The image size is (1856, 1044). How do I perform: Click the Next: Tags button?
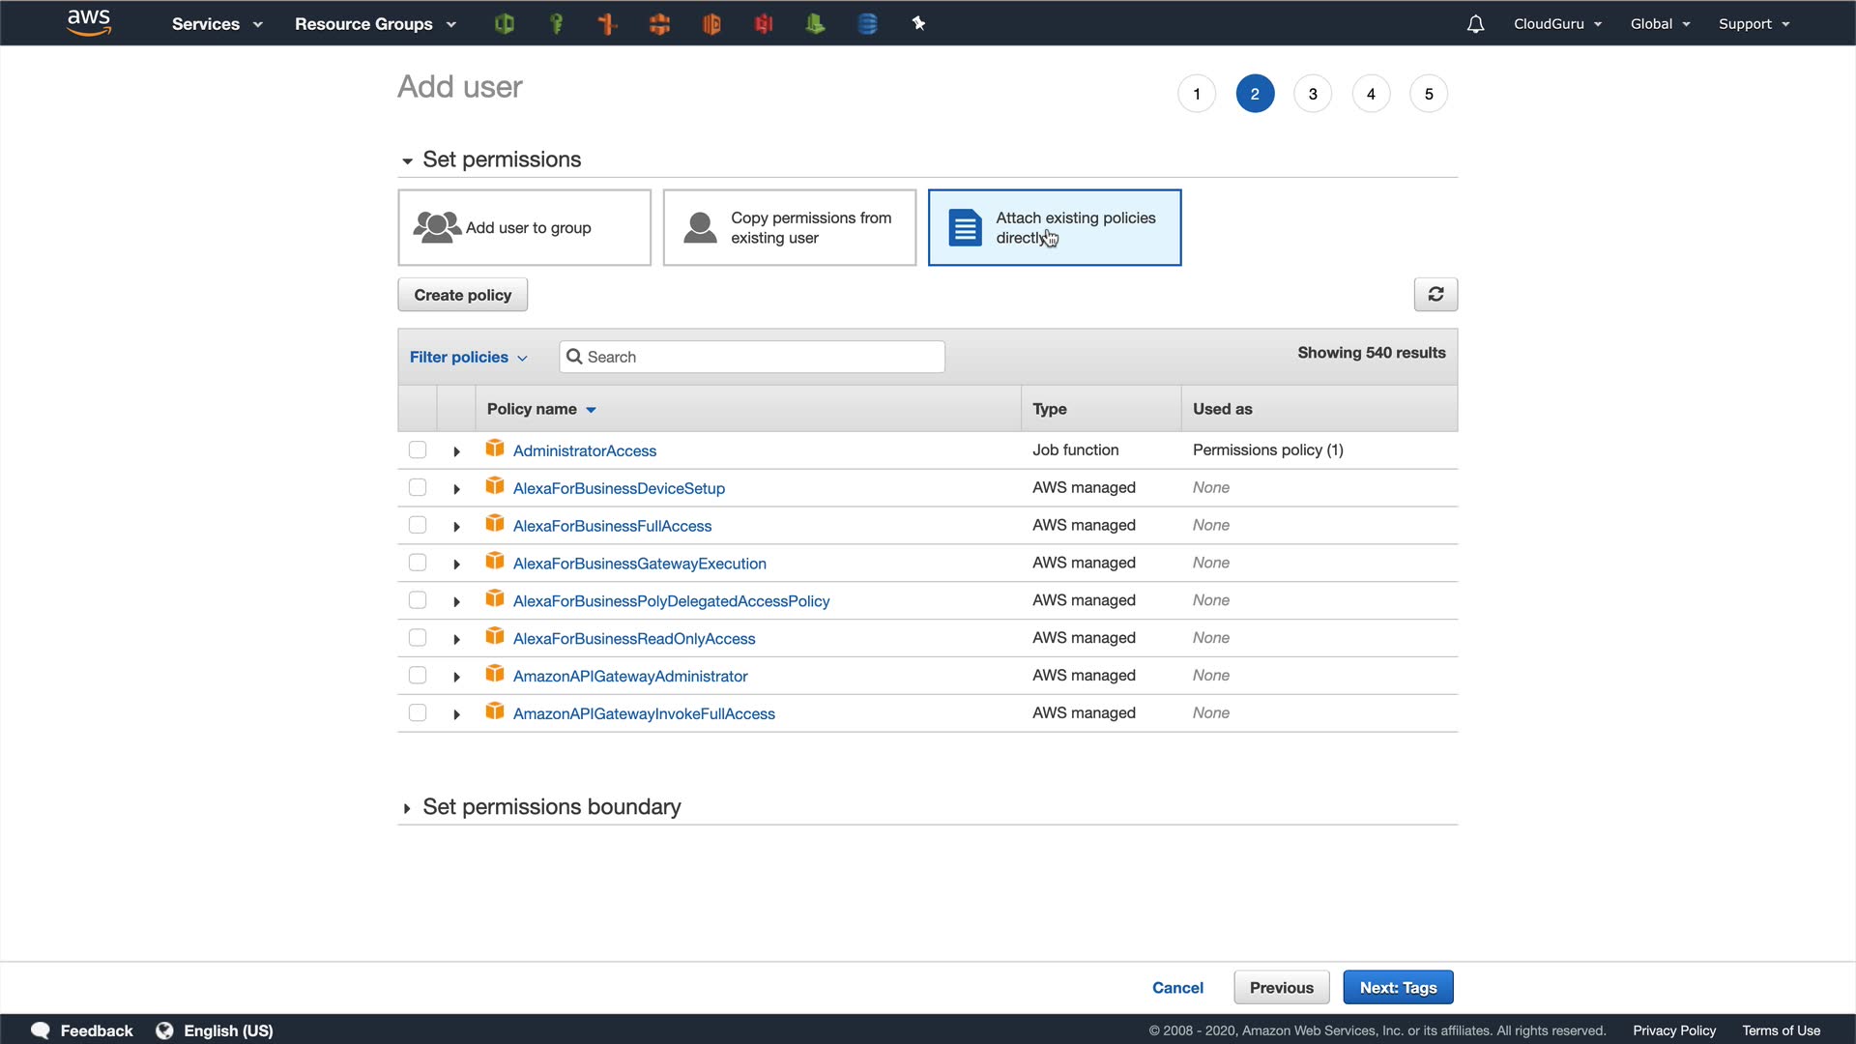tap(1398, 988)
